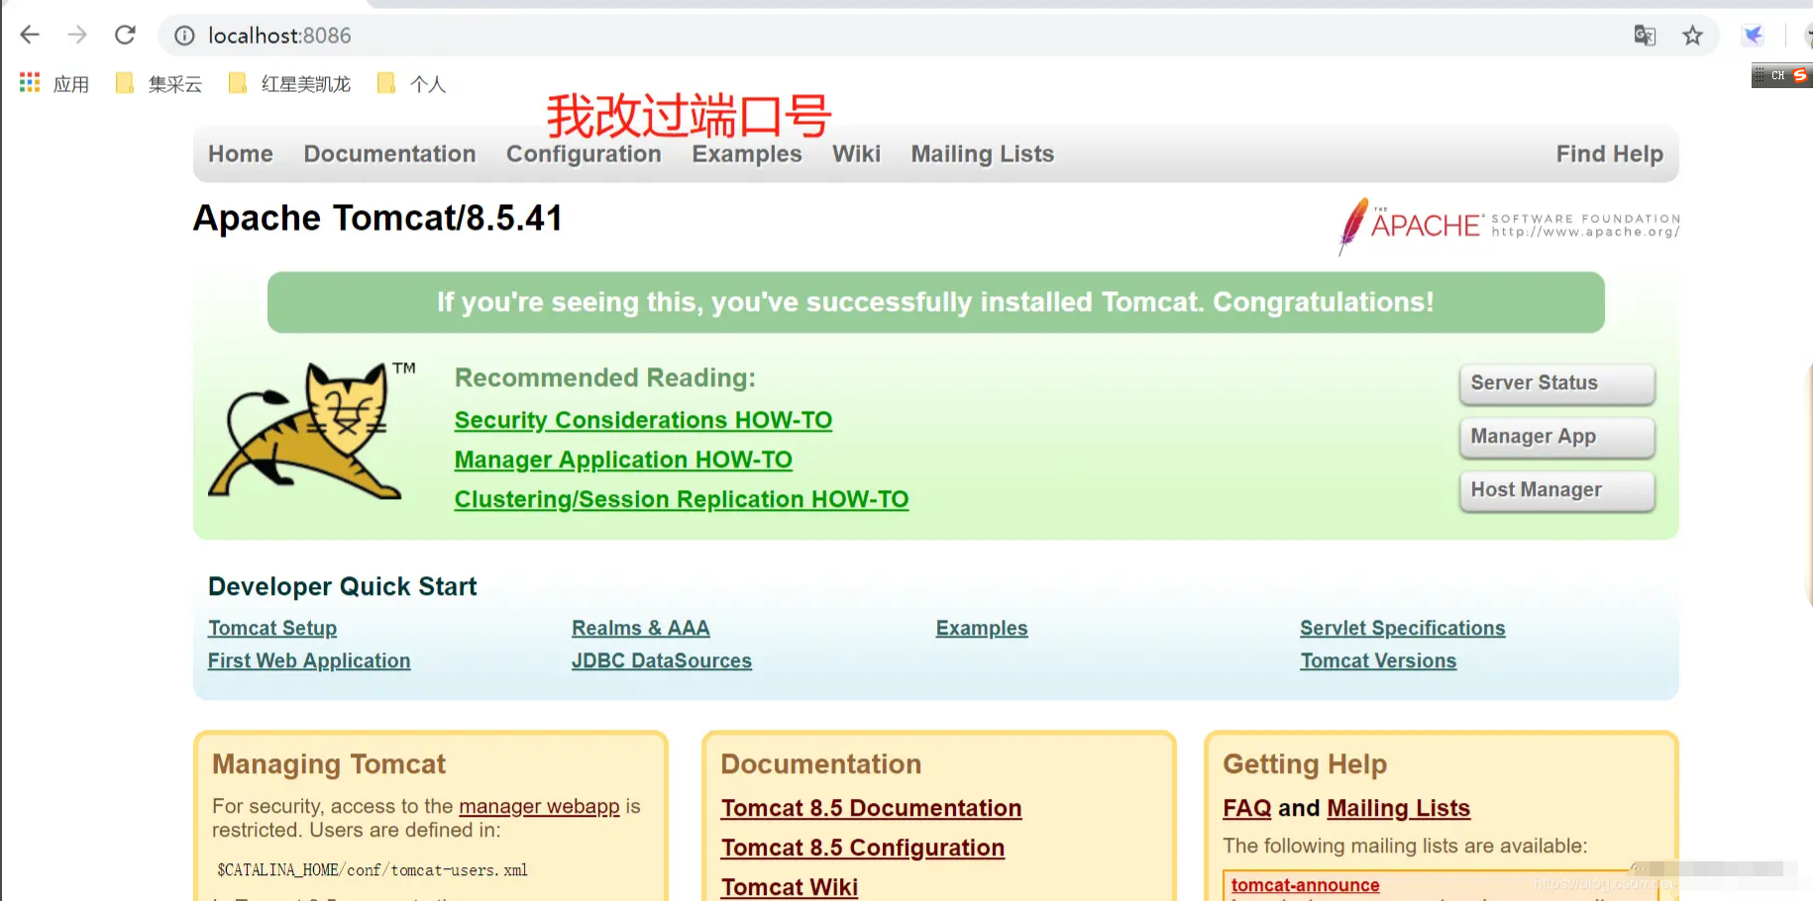Open the Tomcat Versions link
The image size is (1813, 901).
tap(1378, 660)
